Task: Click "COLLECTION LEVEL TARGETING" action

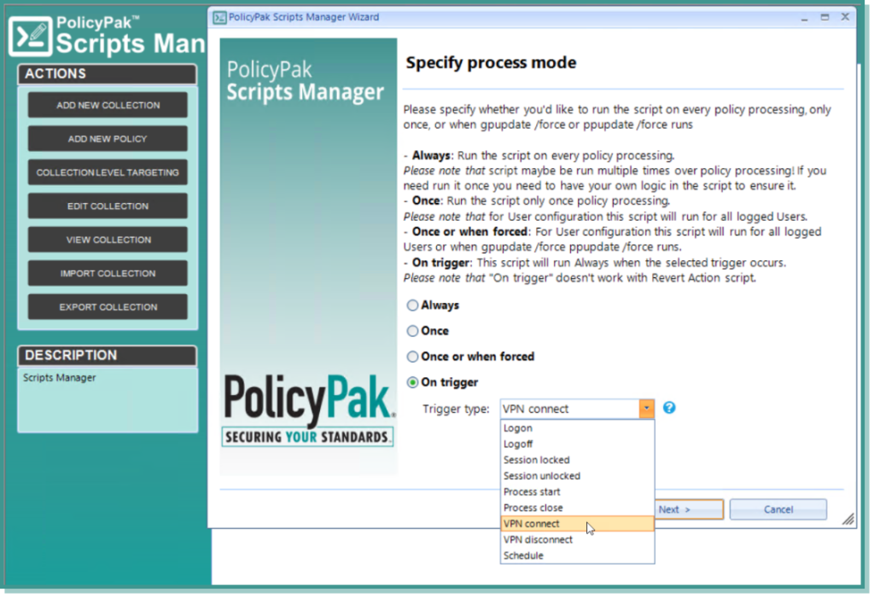Action: [x=107, y=171]
